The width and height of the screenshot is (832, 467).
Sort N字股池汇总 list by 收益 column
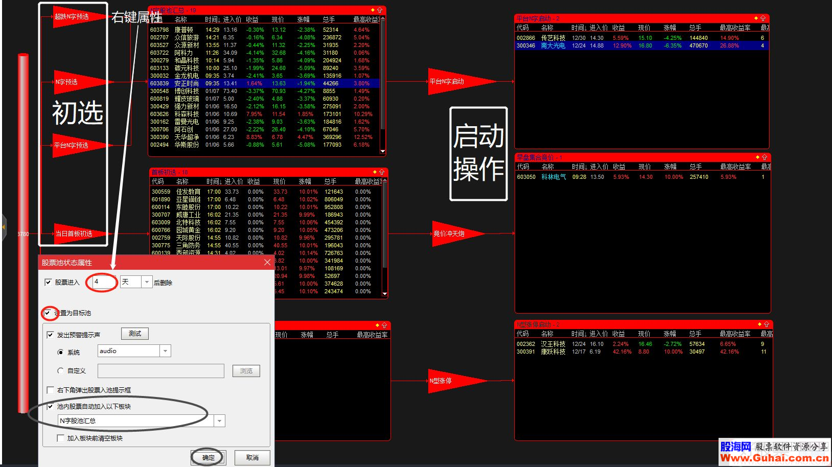(252, 19)
